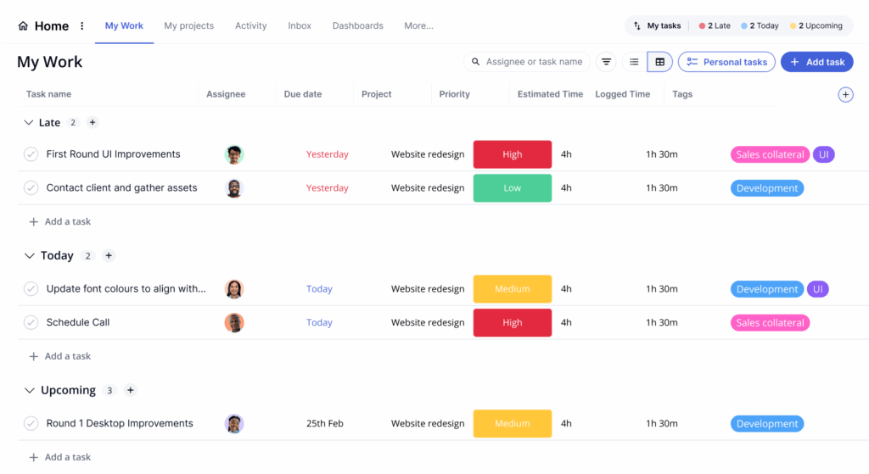Click the Home icon in top bar
The width and height of the screenshot is (869, 474).
click(x=23, y=26)
